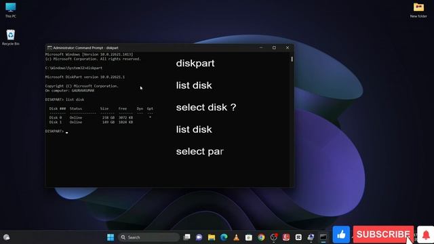Click the '238 GB' size value
The height and width of the screenshot is (244, 434).
tap(108, 117)
